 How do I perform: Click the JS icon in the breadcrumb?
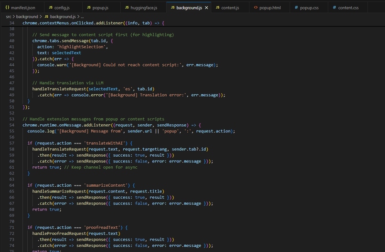(46, 16)
